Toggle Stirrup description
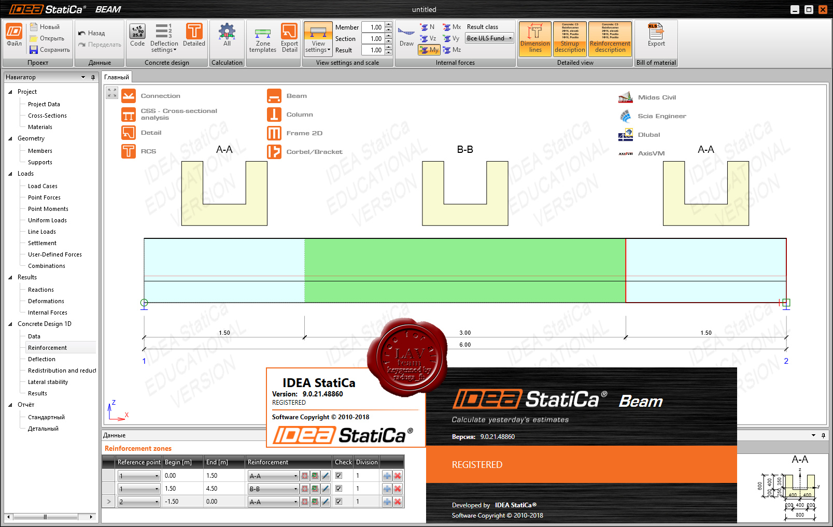833x527 pixels. pyautogui.click(x=570, y=39)
